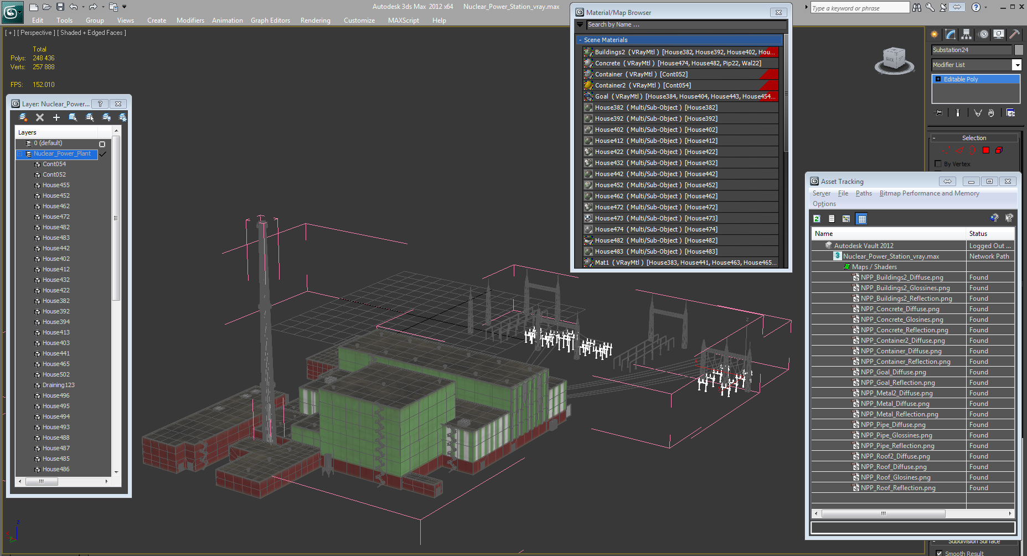Click Configure Modifier Sets icon
The height and width of the screenshot is (556, 1027).
(x=1011, y=113)
